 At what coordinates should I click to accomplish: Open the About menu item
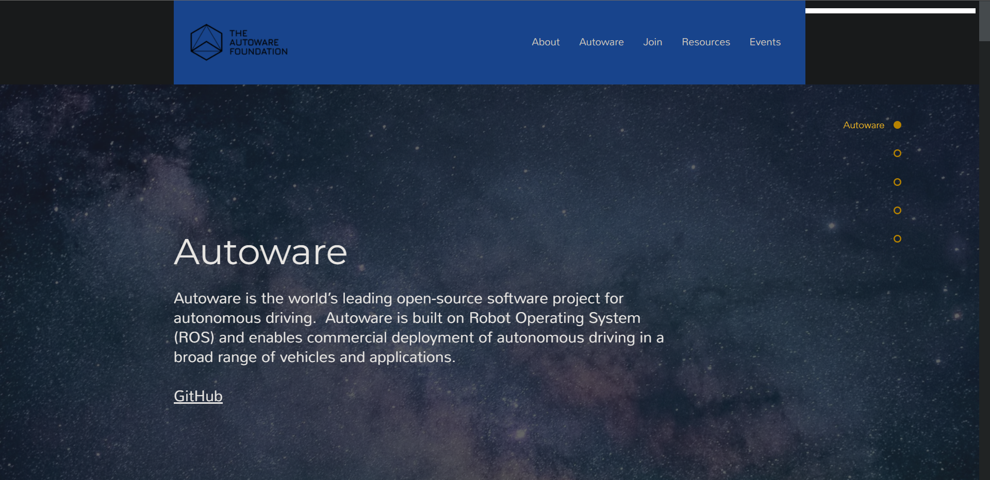tap(546, 42)
